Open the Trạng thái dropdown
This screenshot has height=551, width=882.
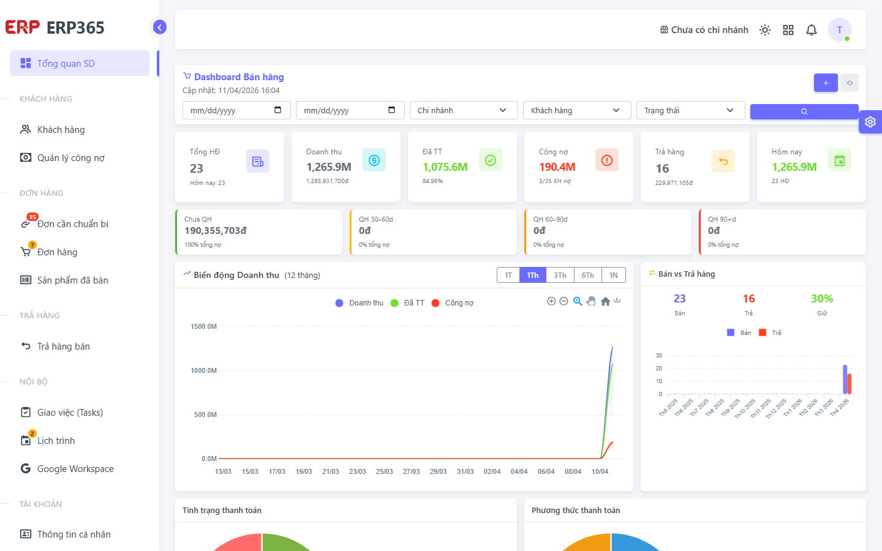click(x=690, y=110)
